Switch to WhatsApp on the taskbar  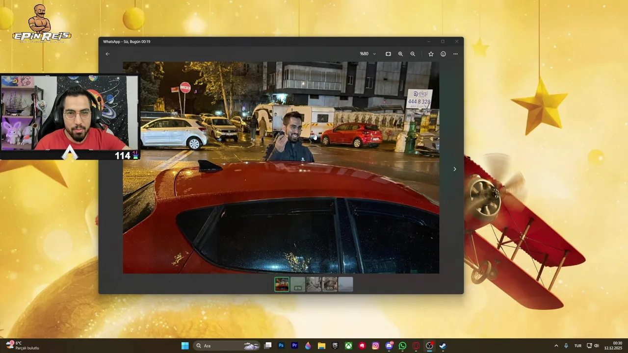(x=402, y=346)
